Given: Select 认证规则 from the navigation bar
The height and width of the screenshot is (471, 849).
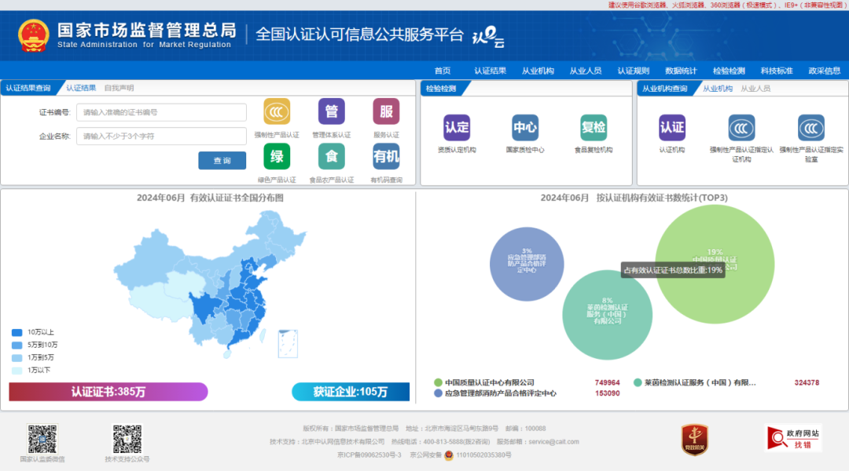Looking at the screenshot, I should (x=633, y=70).
